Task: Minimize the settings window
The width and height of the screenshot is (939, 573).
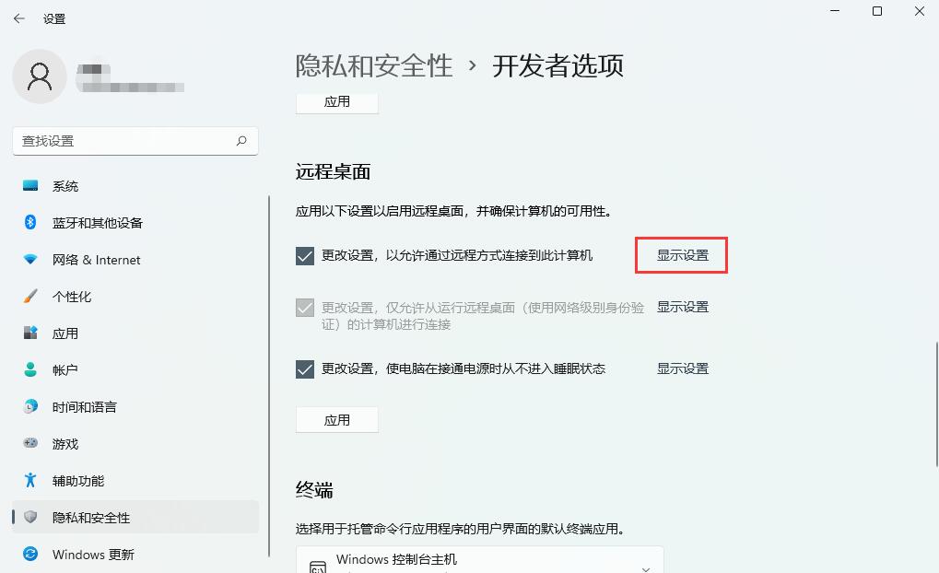Action: (x=835, y=11)
